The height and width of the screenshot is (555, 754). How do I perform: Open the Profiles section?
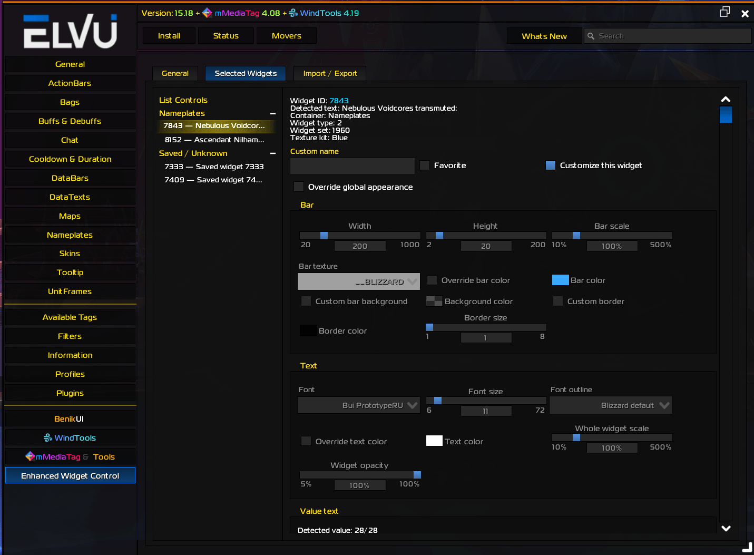click(x=70, y=374)
